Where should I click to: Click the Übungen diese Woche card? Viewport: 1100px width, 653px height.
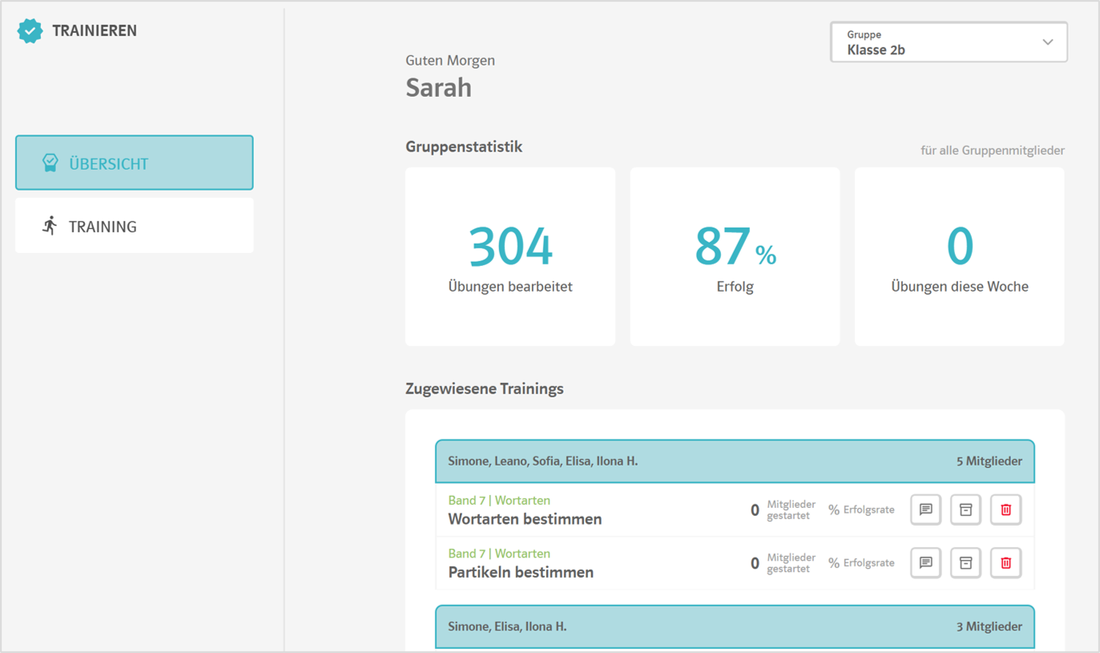click(x=959, y=256)
